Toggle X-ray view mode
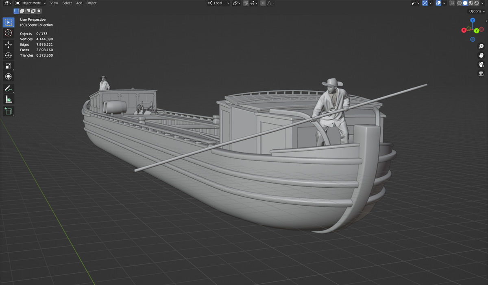Viewport: 488px width, 285px height. coord(451,3)
